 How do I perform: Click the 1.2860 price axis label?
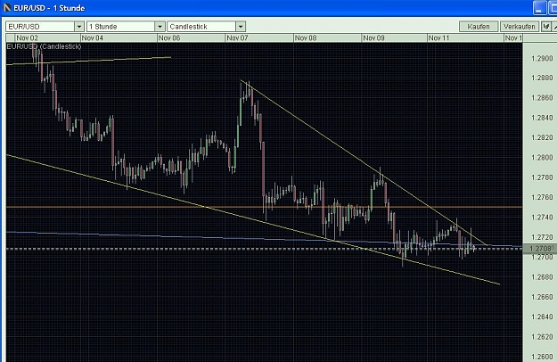point(542,98)
